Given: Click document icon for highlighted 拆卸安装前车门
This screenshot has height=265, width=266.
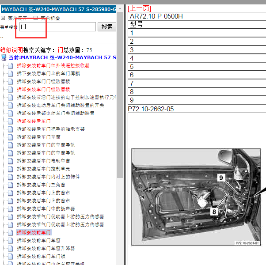Looking at the screenshot, I should tap(11, 233).
